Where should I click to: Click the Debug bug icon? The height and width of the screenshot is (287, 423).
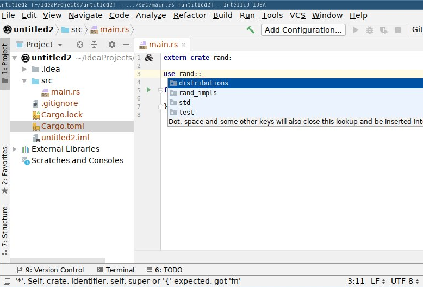pos(370,30)
